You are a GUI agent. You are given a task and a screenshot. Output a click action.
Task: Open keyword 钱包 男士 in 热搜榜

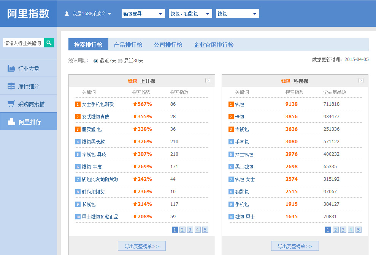tap(245, 217)
